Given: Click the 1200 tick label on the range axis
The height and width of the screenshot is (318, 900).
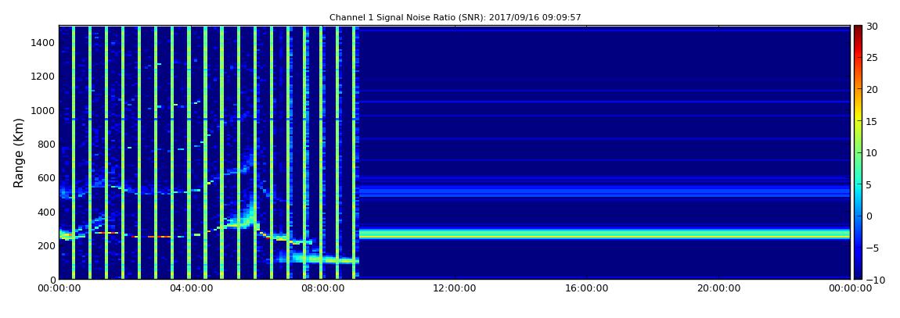Looking at the screenshot, I should (x=44, y=77).
